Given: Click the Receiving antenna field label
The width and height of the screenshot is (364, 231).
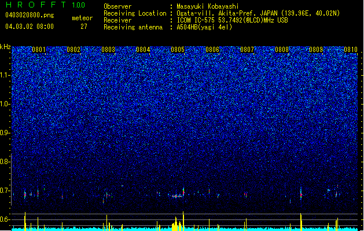Looking at the screenshot, I should coord(133,27).
